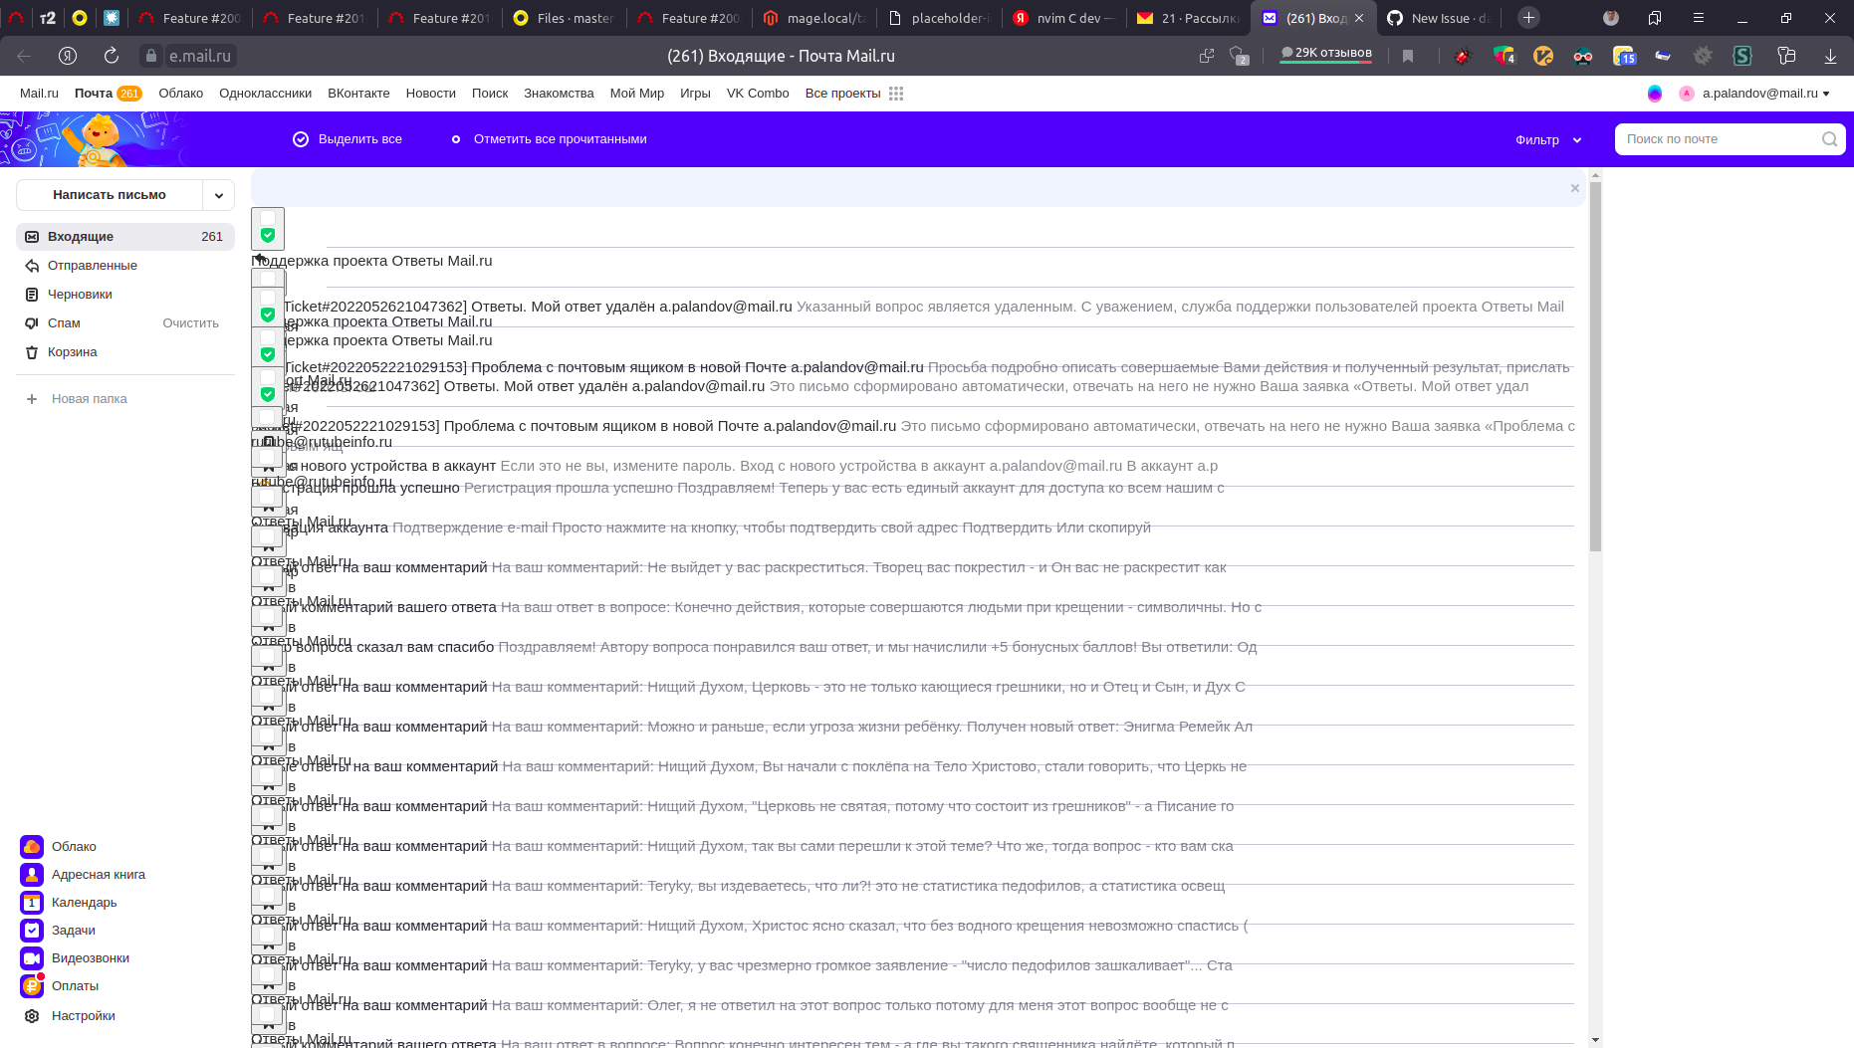Open the Все проекты menu

pyautogui.click(x=842, y=94)
